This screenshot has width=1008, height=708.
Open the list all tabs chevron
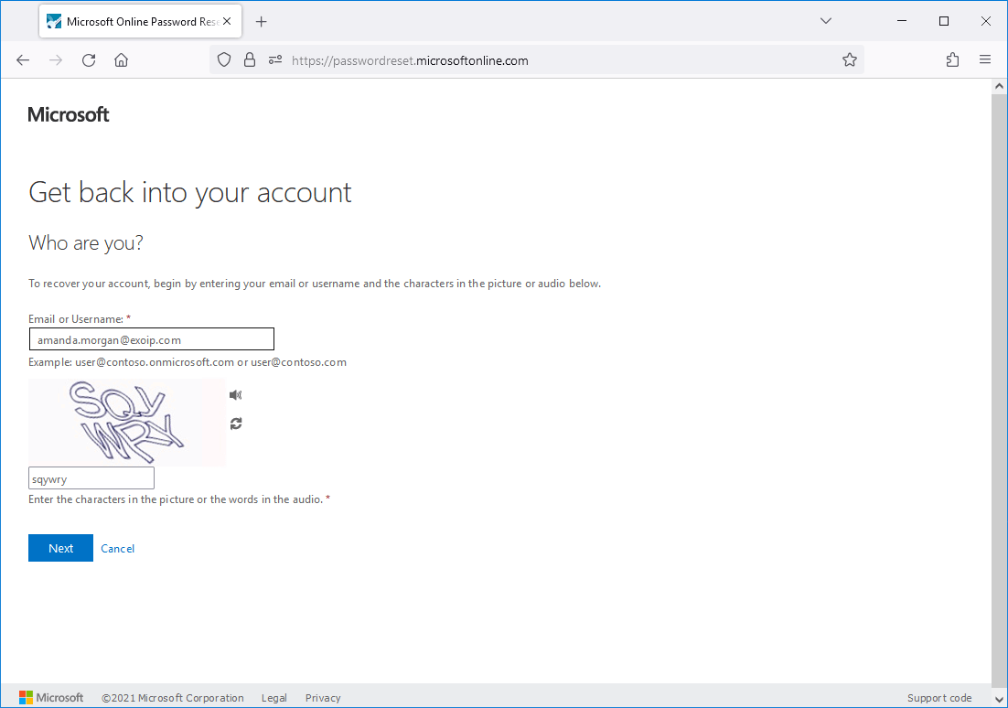click(x=826, y=20)
